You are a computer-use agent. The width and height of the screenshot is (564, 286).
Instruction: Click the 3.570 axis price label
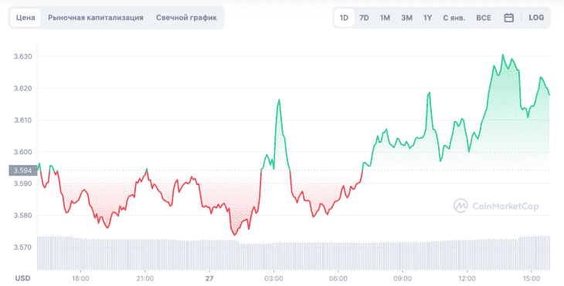pos(23,247)
